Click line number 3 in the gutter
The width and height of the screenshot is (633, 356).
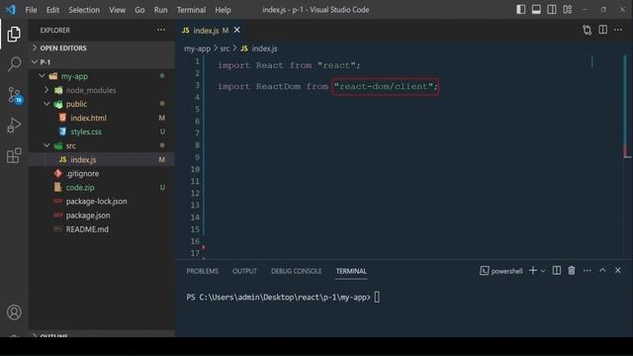point(197,85)
